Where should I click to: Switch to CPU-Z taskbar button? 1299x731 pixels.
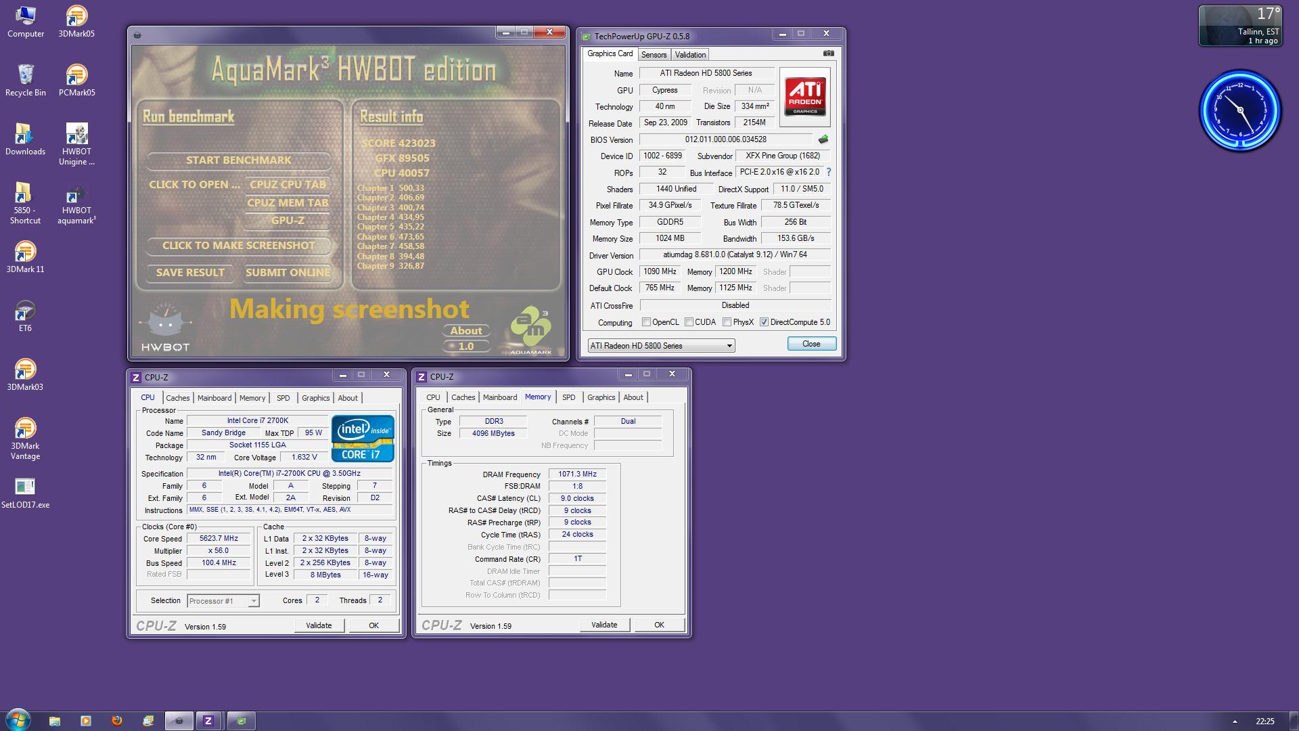point(209,721)
